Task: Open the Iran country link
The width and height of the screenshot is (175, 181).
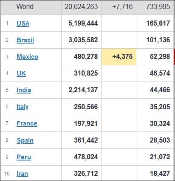Action: (x=22, y=174)
